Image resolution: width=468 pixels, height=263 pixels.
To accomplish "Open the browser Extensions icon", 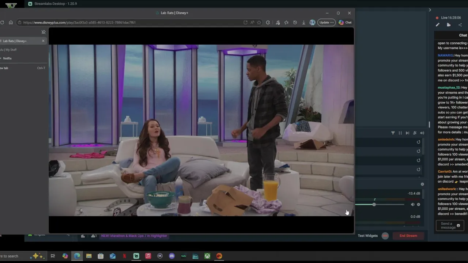I will [268, 22].
